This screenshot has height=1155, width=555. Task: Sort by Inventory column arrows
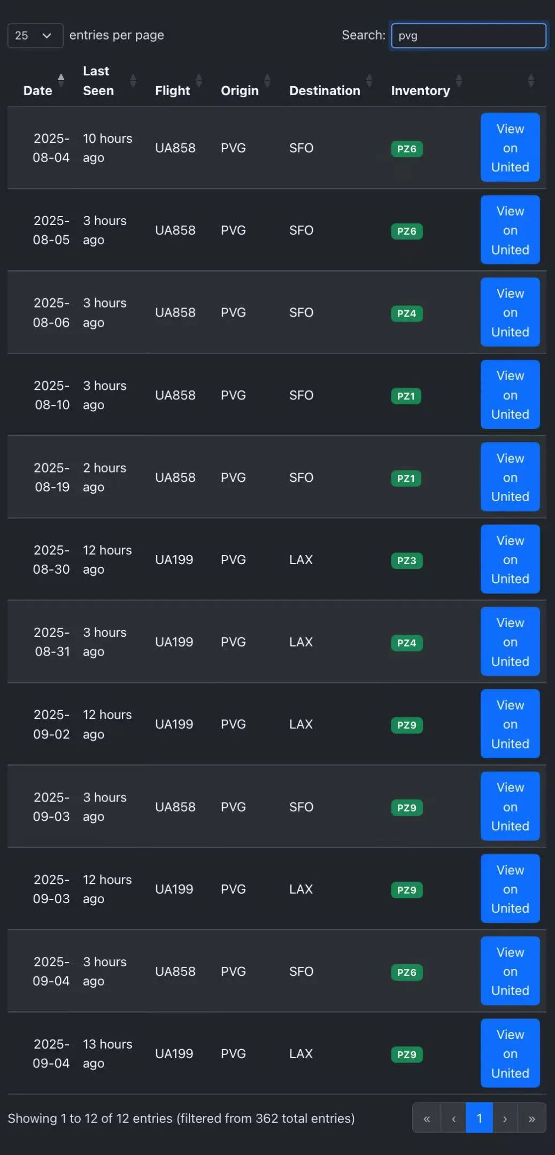[x=459, y=81]
